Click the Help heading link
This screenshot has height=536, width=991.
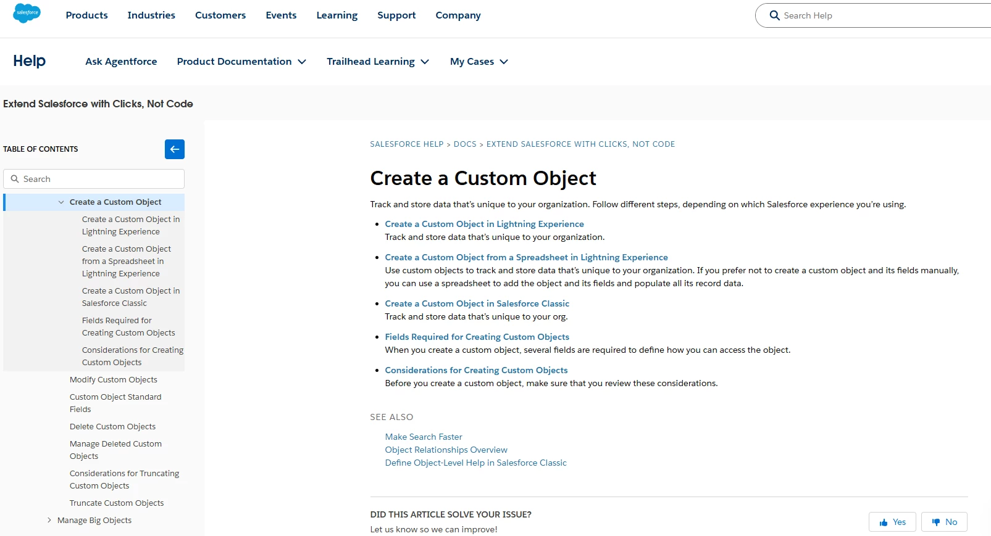(30, 61)
